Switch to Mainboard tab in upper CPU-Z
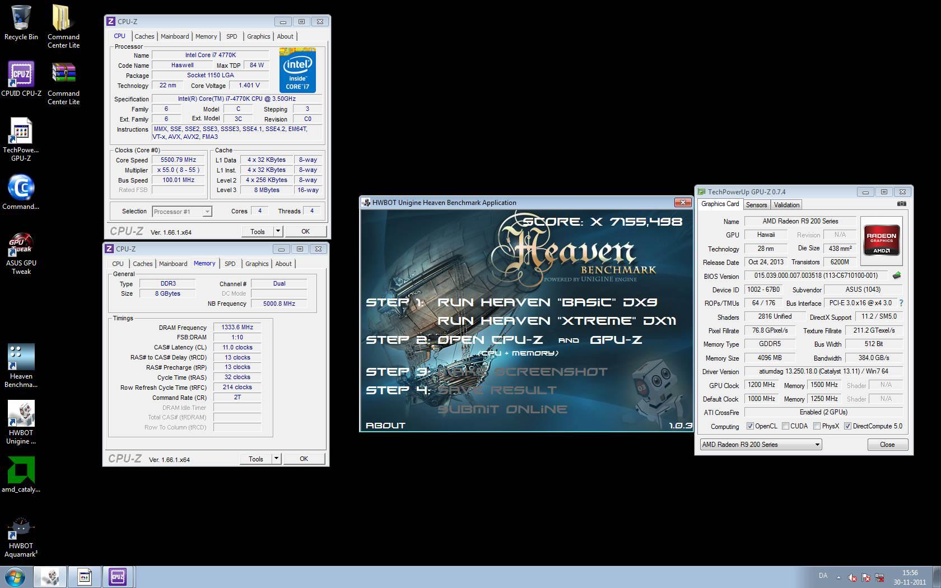Viewport: 941px width, 588px height. coord(175,36)
